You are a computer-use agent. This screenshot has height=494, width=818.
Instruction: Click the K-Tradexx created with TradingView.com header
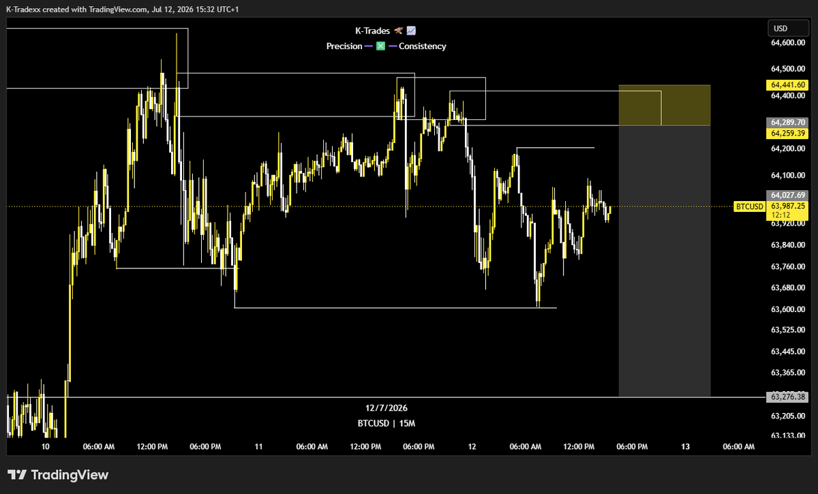pos(123,10)
